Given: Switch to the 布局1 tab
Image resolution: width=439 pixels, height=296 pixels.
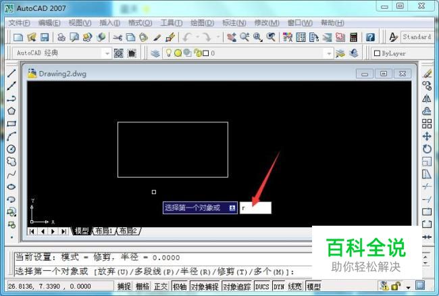Looking at the screenshot, I should click(x=104, y=231).
